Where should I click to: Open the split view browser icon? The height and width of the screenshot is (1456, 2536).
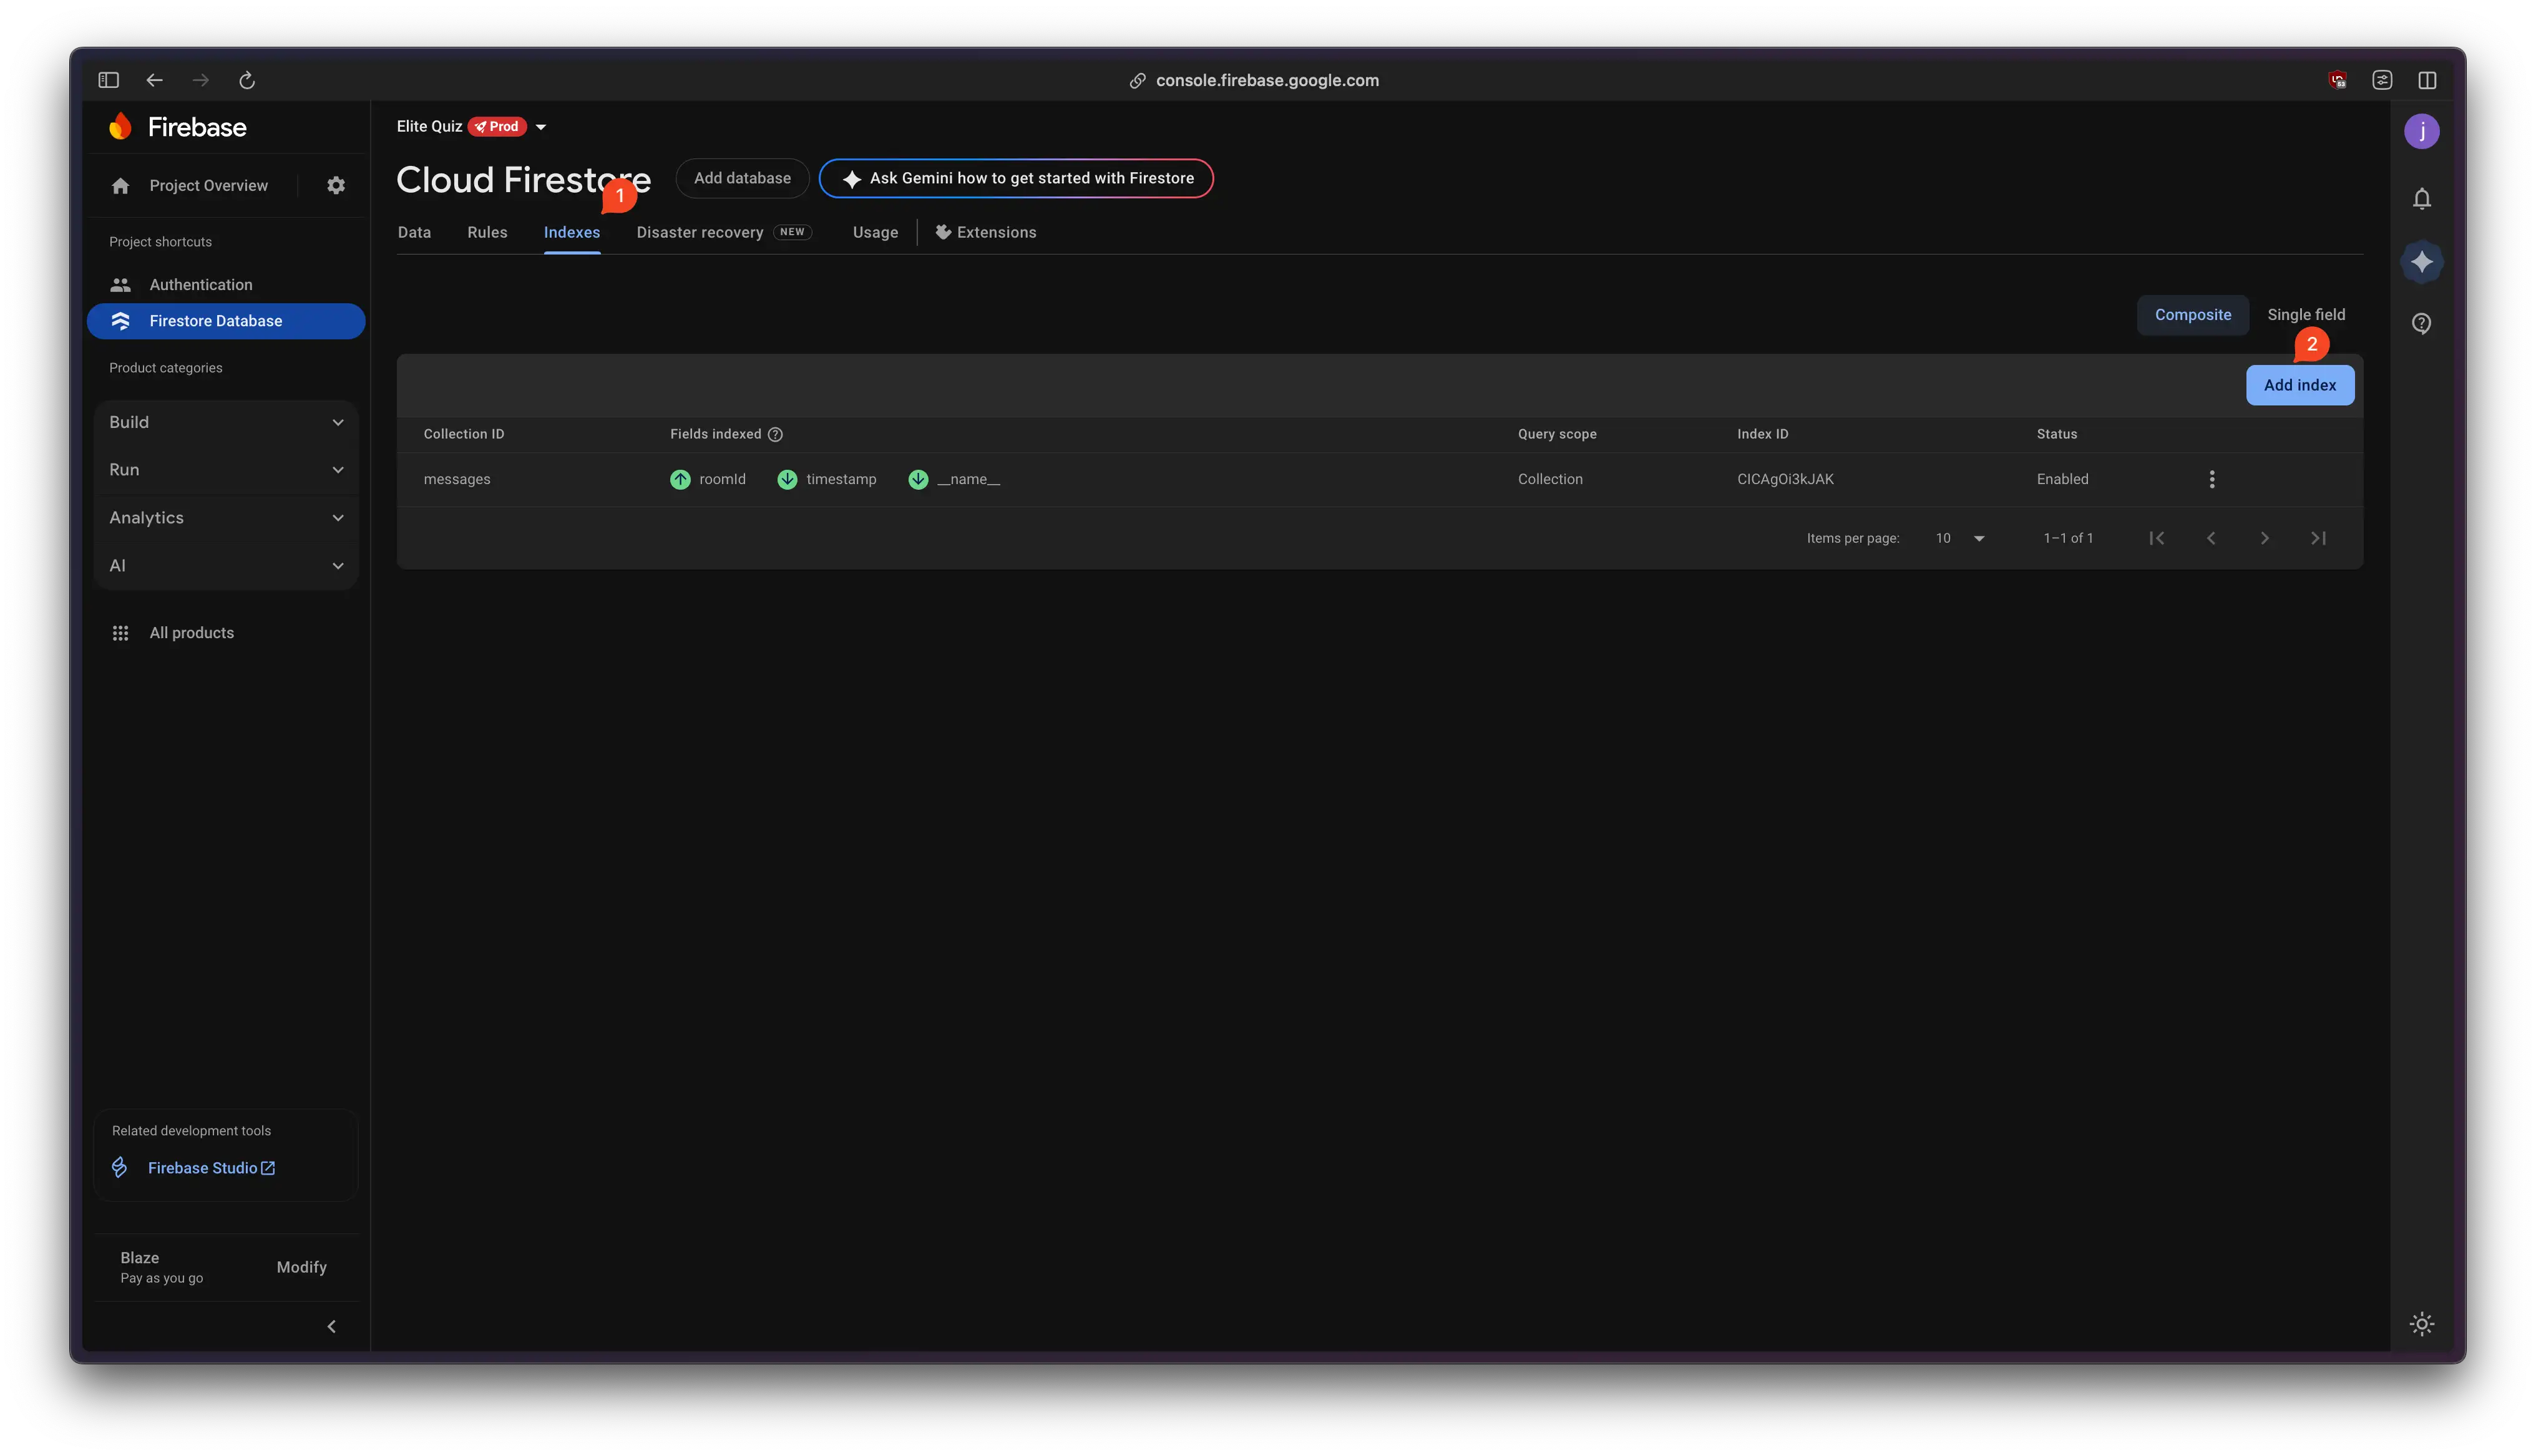[2427, 80]
